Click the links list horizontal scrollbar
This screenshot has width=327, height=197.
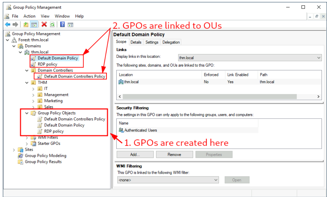(210, 97)
